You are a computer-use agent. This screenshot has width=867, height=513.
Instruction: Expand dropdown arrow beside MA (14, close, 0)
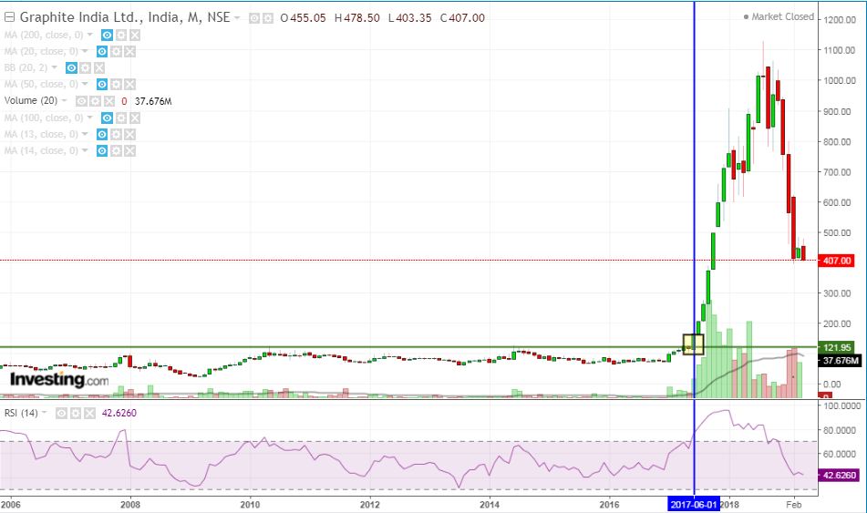[85, 149]
